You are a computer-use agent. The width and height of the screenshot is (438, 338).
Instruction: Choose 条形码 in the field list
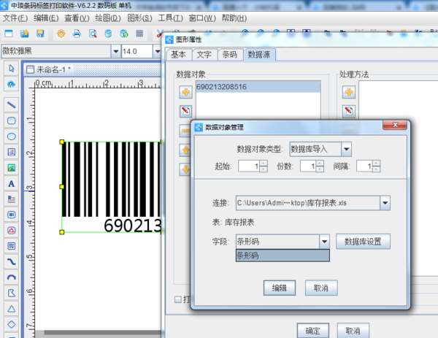pos(283,256)
